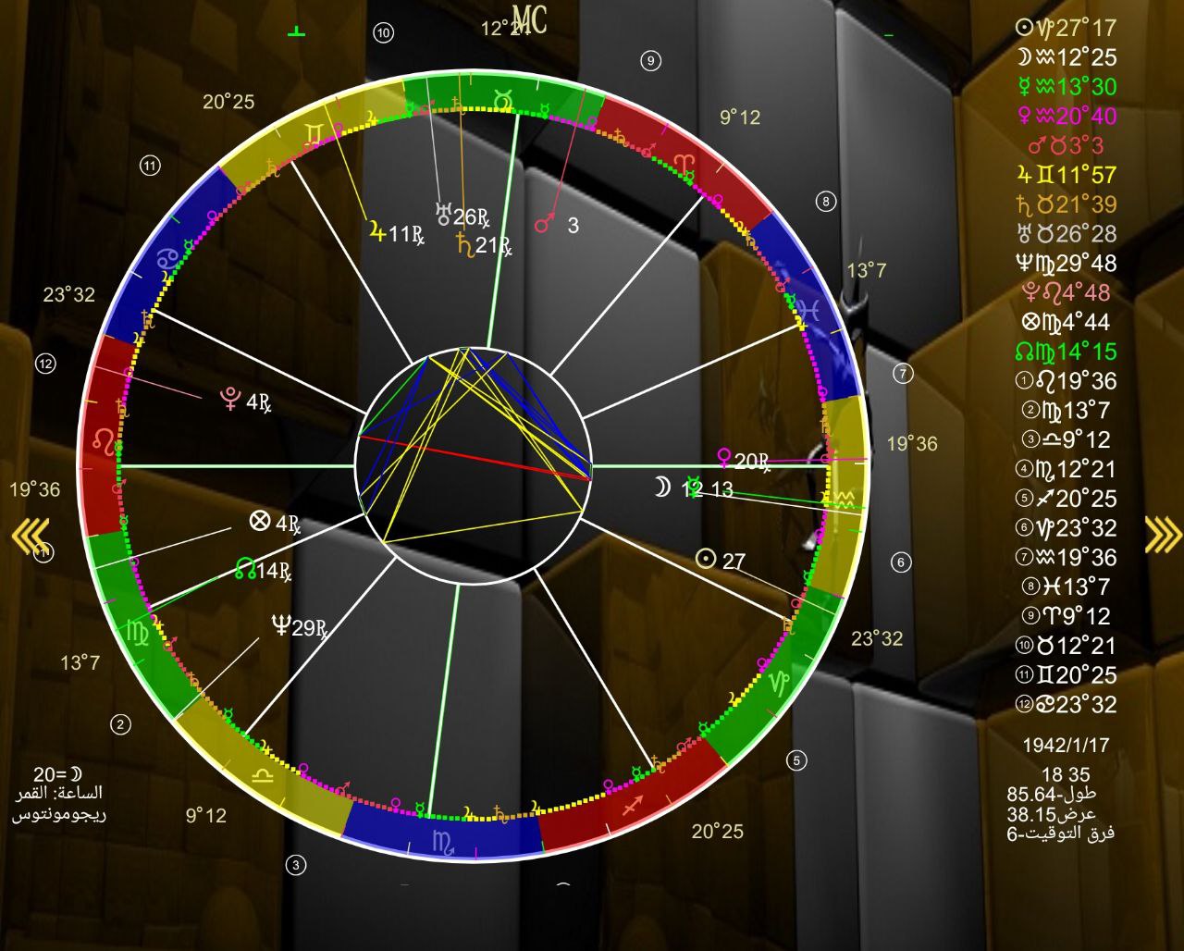This screenshot has width=1184, height=951.
Task: Click the Regiomontanus house system label
Action: 58,815
